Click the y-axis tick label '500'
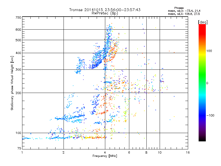This screenshot has width=221, height=166. click(18, 40)
